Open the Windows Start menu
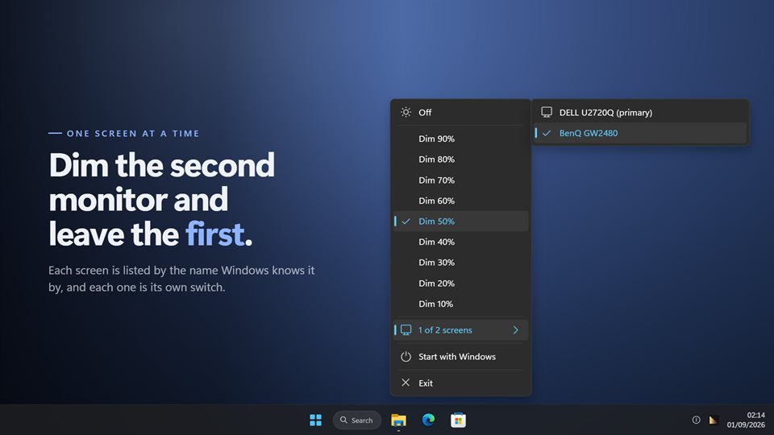 click(x=315, y=420)
